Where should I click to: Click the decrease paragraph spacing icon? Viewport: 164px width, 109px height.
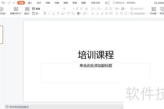[x=121, y=13]
